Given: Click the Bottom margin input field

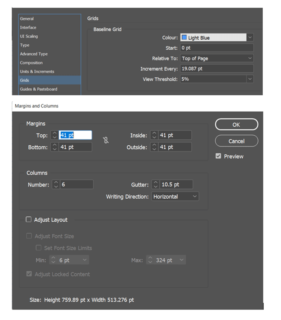Looking at the screenshot, I should (x=75, y=147).
